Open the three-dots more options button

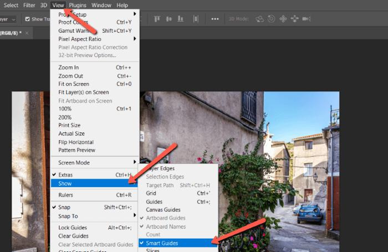click(215, 19)
